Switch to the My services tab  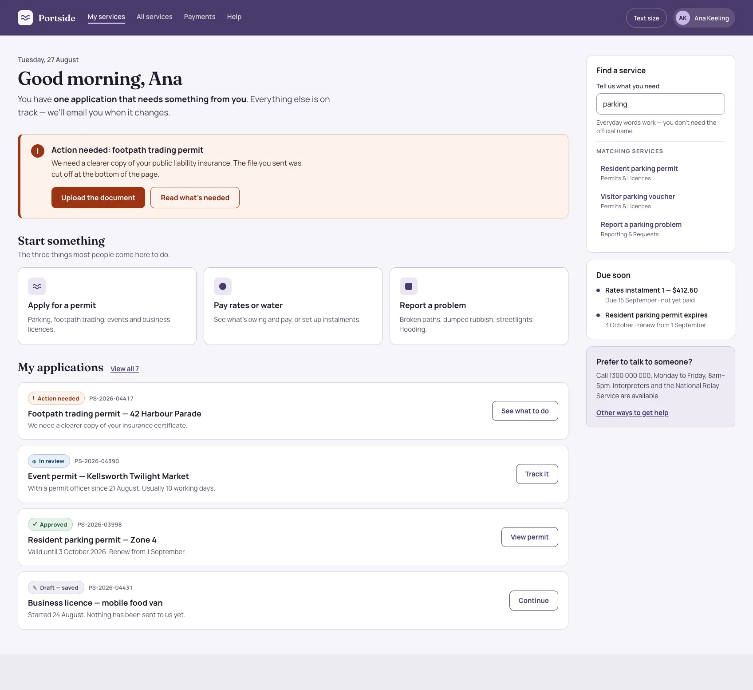pos(106,17)
